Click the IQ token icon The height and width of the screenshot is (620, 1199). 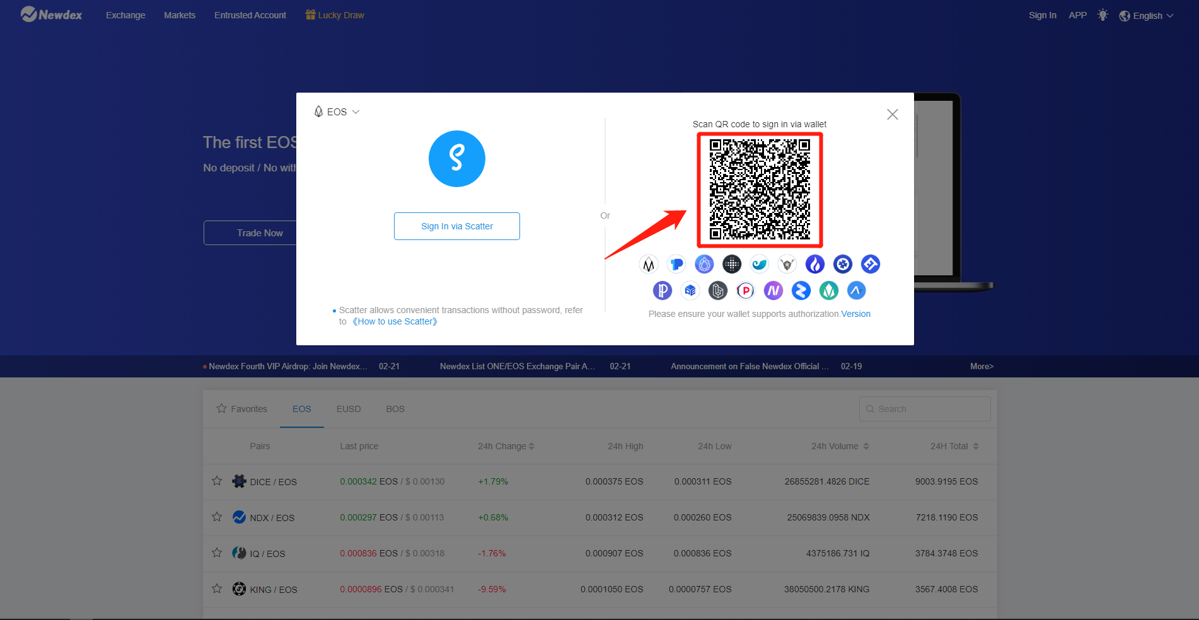tap(239, 553)
